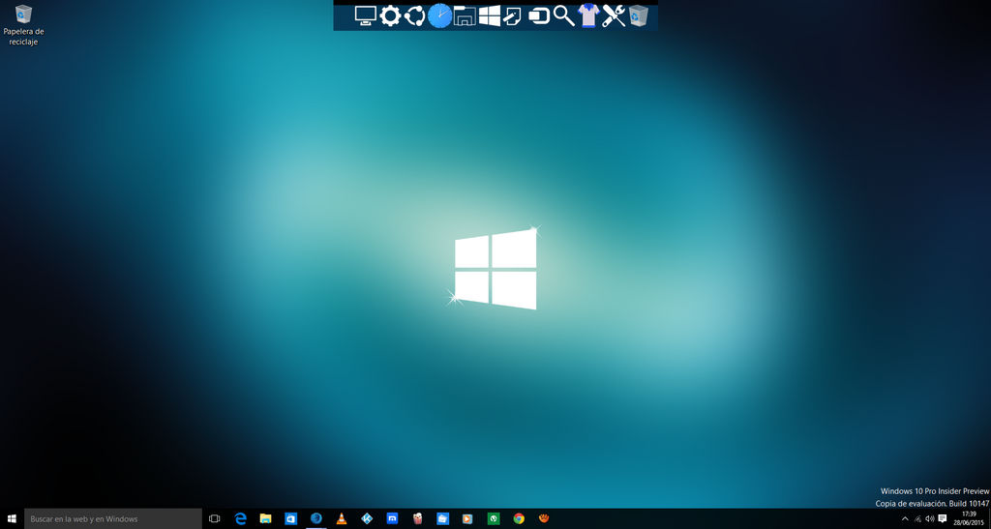Screen dimensions: 991x529
Task: Open the orange hand-shaped icon in taskbar
Action: pyautogui.click(x=544, y=519)
